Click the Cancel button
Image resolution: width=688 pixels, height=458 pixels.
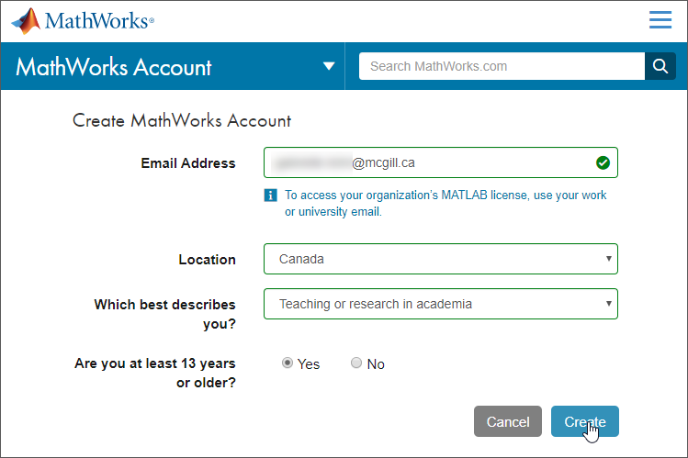[508, 421]
